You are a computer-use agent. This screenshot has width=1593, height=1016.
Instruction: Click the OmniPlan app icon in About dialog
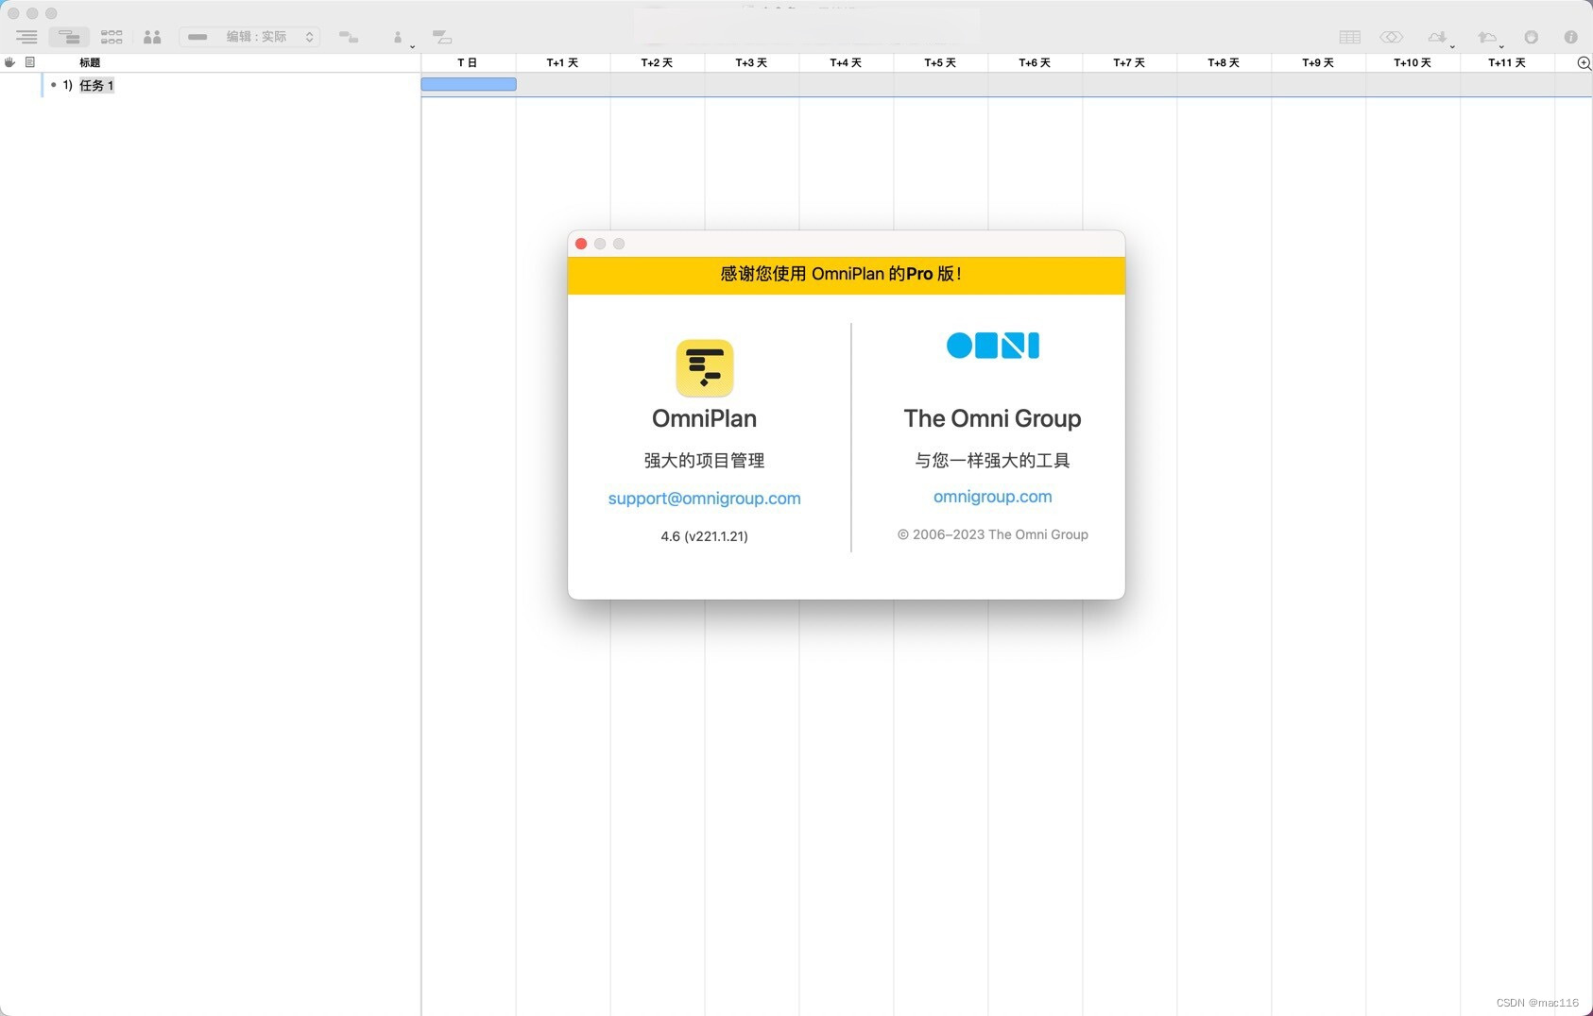tap(705, 368)
